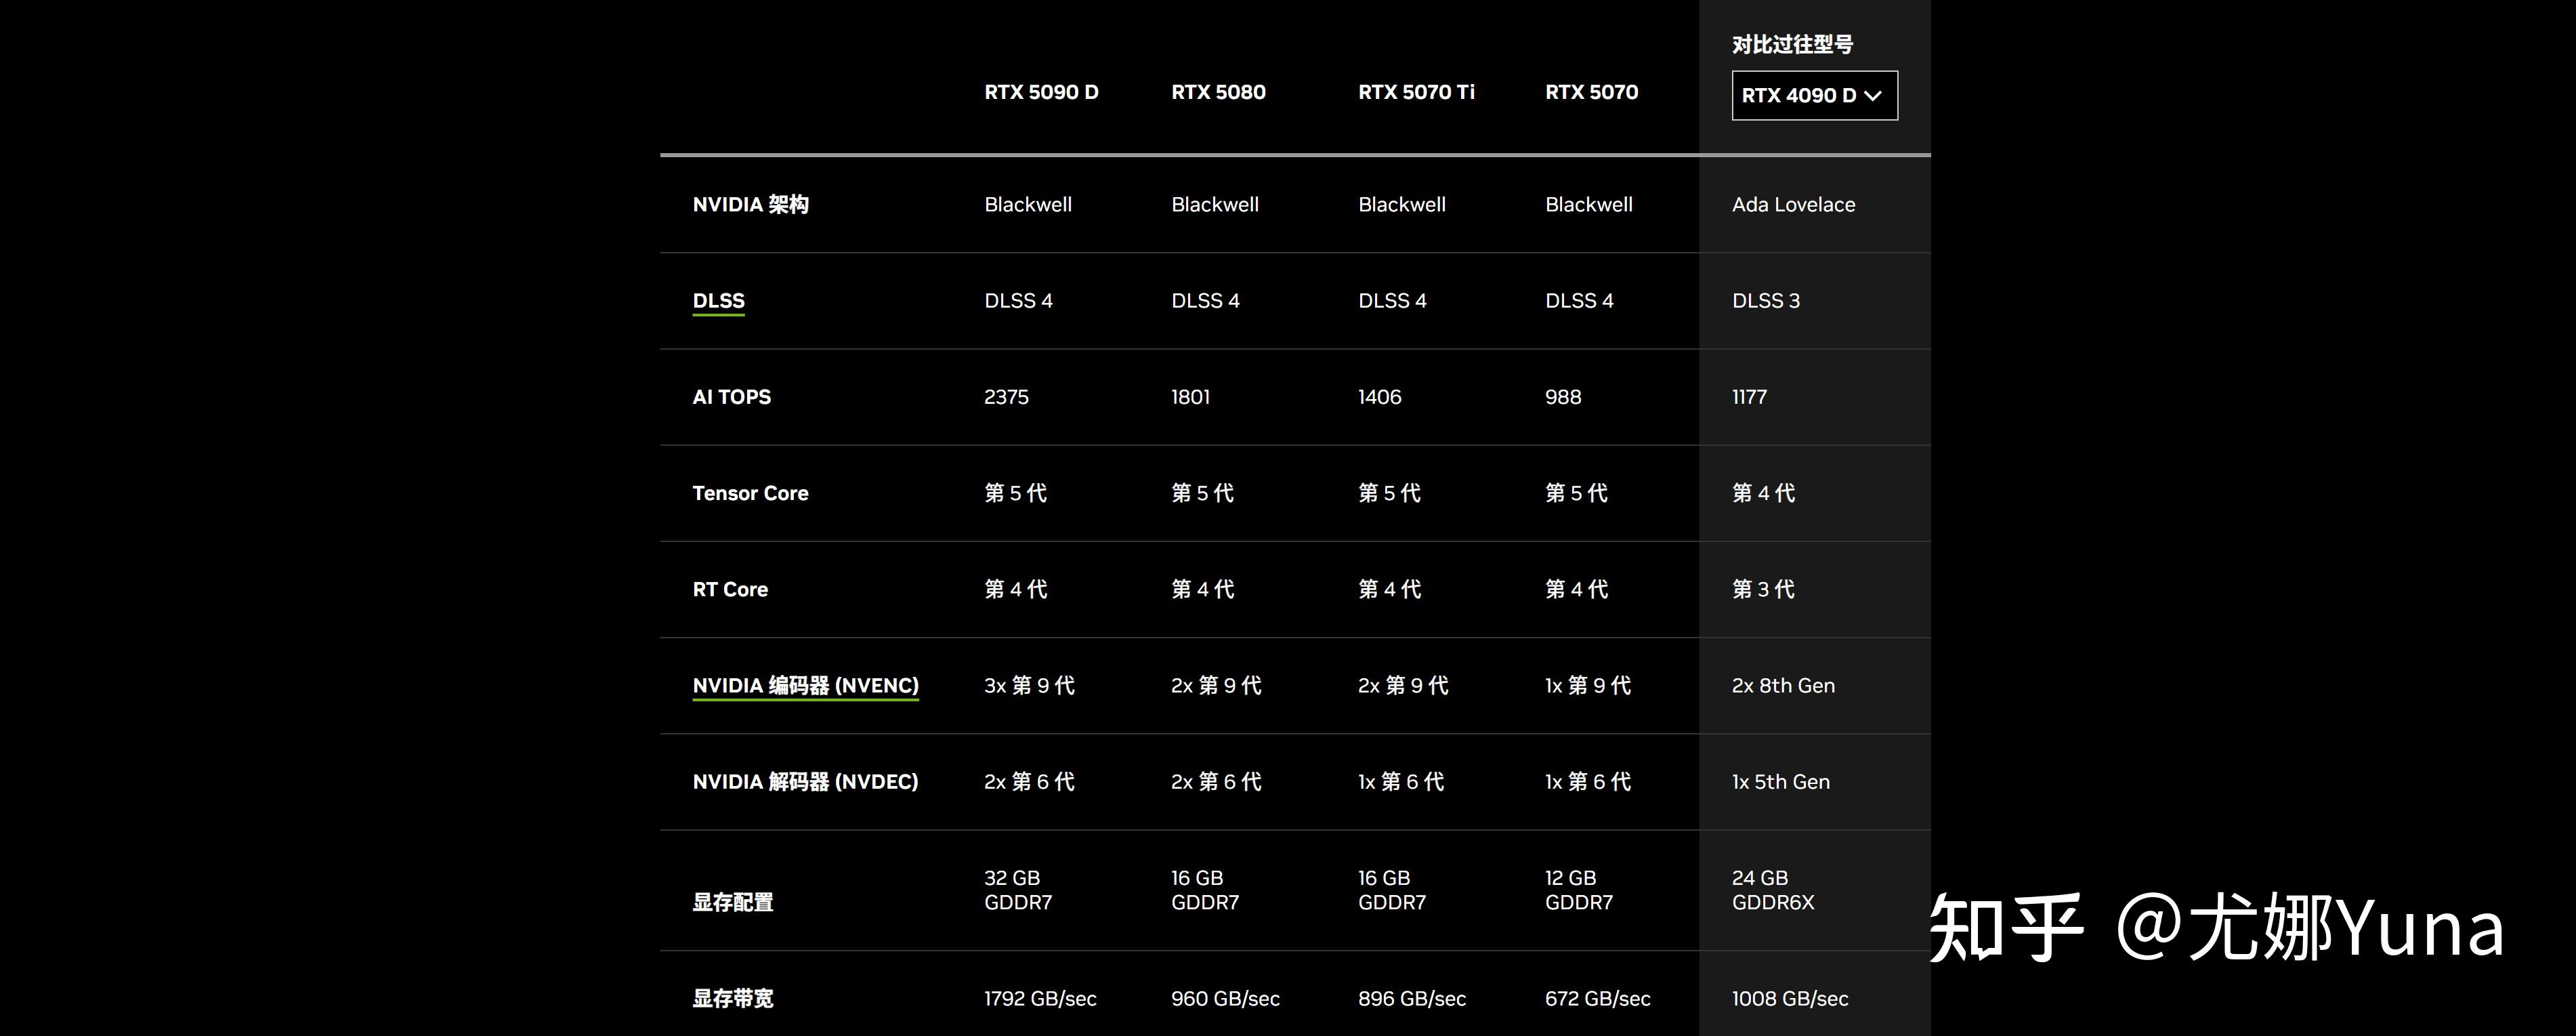Click the AI TOPS value 2375
The height and width of the screenshot is (1036, 2576).
pos(1006,397)
